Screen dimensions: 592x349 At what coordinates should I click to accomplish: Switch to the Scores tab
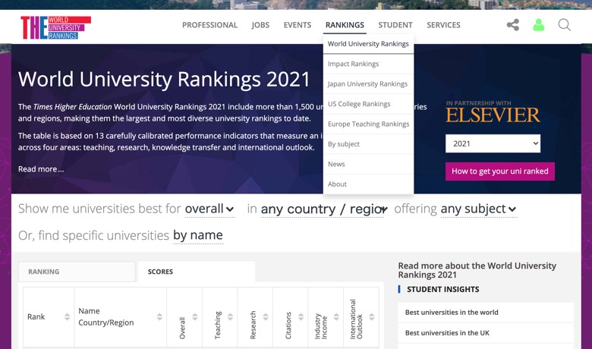click(197, 272)
